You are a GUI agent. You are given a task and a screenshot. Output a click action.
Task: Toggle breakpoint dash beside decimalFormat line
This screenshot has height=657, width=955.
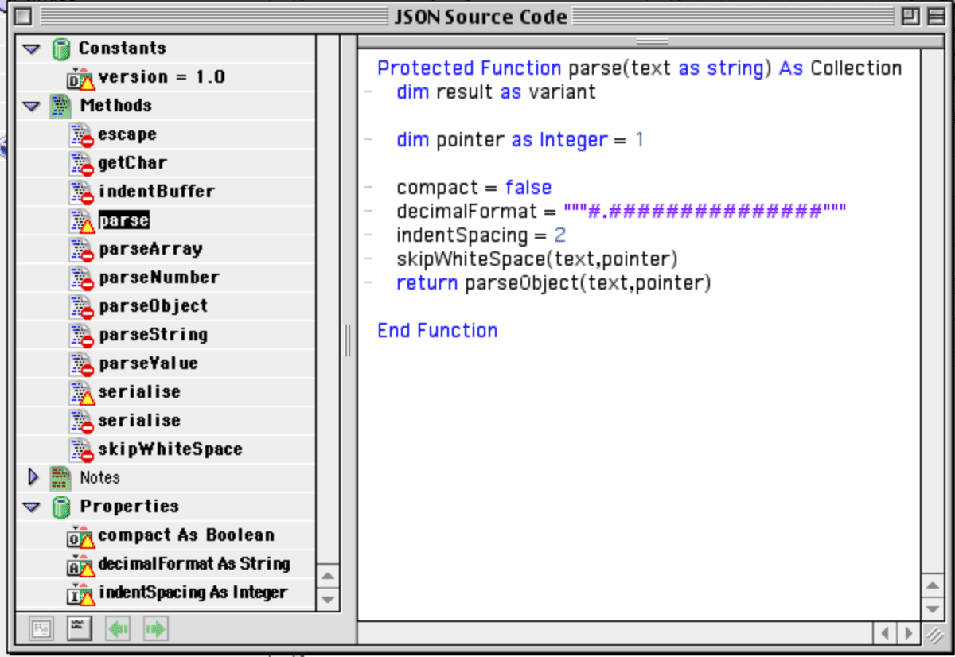[368, 212]
